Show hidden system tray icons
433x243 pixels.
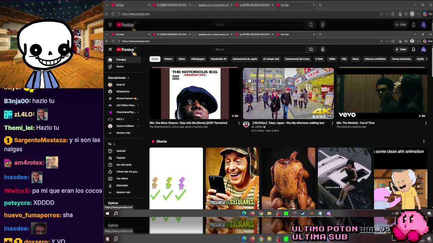tap(393, 213)
